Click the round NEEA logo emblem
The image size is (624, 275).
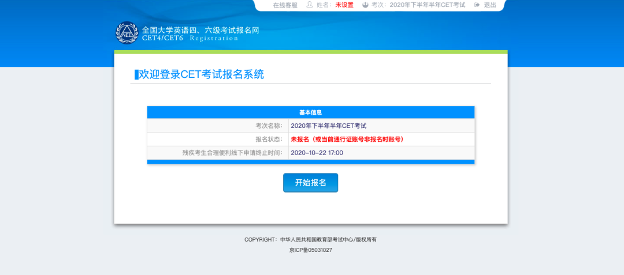click(x=127, y=33)
